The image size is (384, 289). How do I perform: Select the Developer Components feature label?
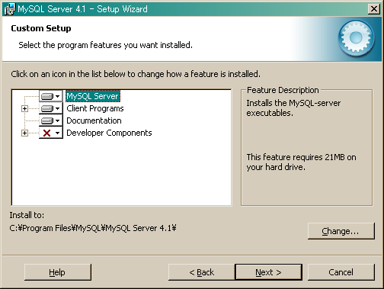tap(109, 133)
